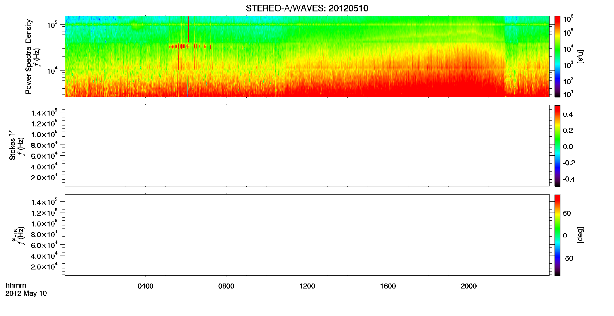Click the phi RTN degree color bar

pyautogui.click(x=557, y=235)
